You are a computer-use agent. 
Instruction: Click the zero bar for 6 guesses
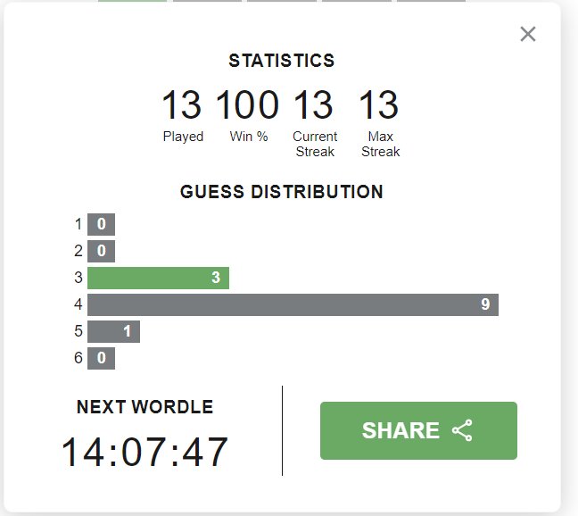pyautogui.click(x=101, y=358)
